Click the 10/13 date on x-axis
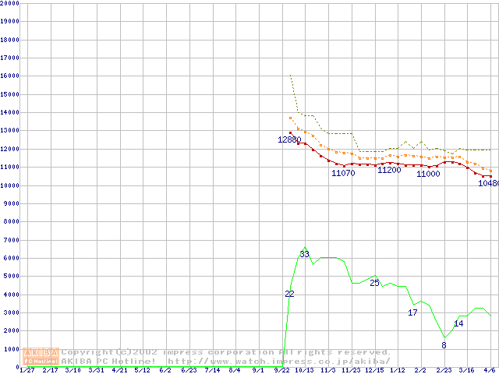 point(304,370)
